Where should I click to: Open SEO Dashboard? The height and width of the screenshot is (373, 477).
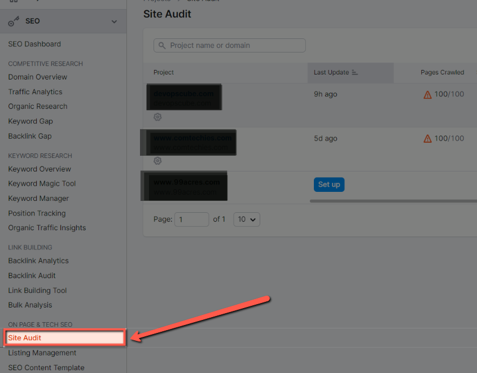click(34, 43)
